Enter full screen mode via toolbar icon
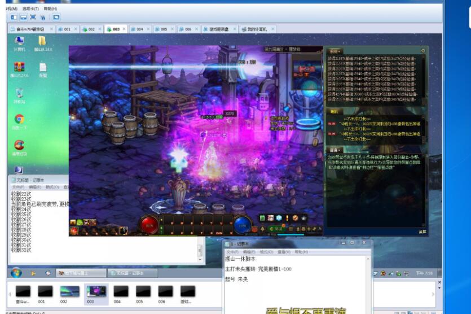This screenshot has width=471, height=314. (x=33, y=18)
